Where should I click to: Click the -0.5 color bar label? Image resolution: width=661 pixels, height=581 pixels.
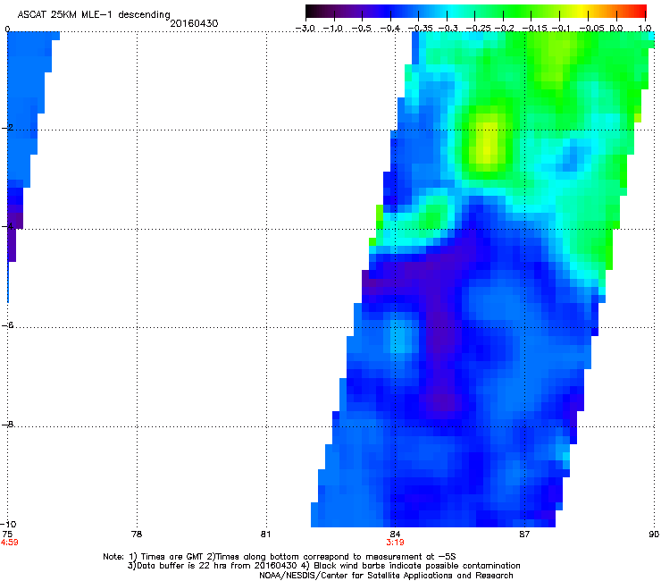[x=361, y=29]
